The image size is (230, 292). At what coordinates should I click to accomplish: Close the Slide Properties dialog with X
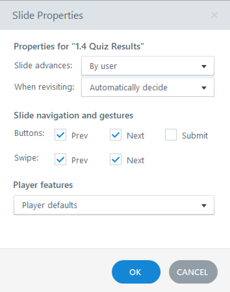pyautogui.click(x=214, y=15)
